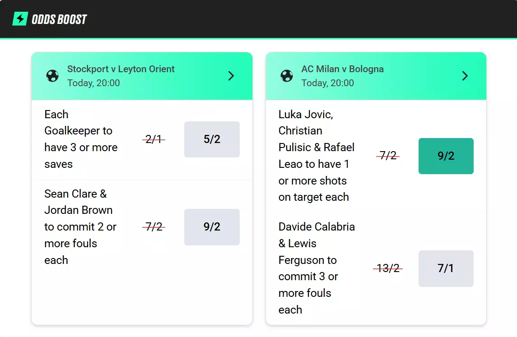Select 5/2 boosted odds for goalkeeper saves

click(212, 139)
